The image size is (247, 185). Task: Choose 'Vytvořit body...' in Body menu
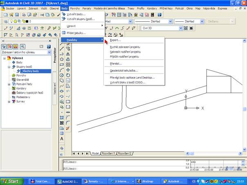pos(83,14)
